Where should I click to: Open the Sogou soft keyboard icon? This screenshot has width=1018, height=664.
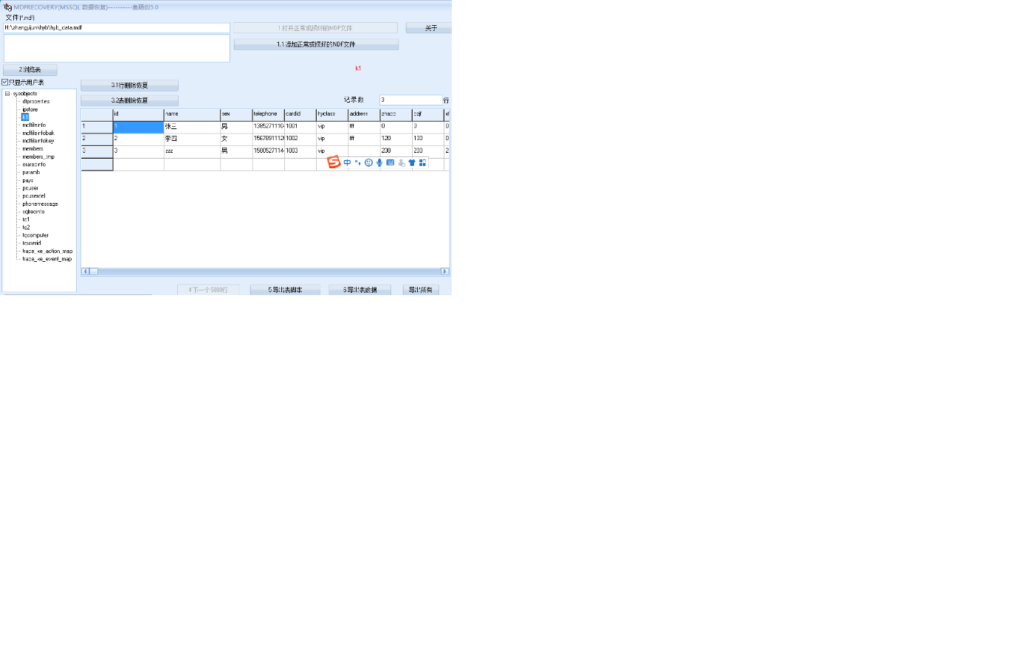tap(391, 162)
